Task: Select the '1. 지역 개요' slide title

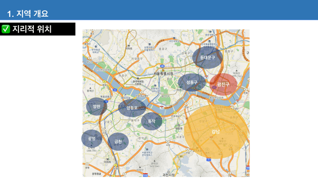Action: (28, 14)
